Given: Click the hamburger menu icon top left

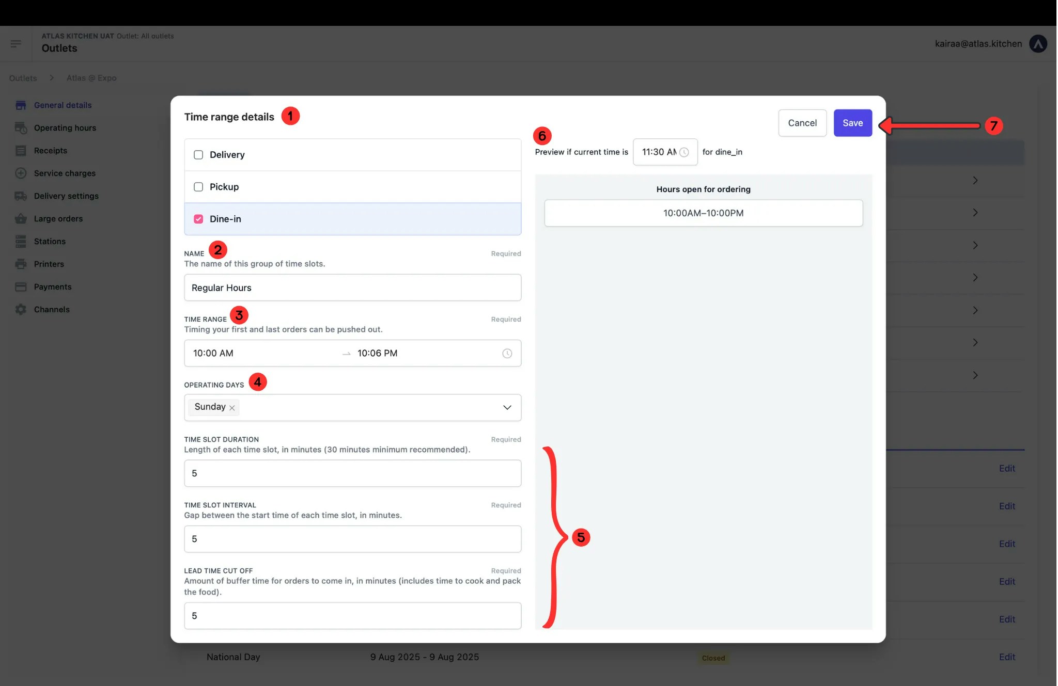Looking at the screenshot, I should tap(16, 43).
